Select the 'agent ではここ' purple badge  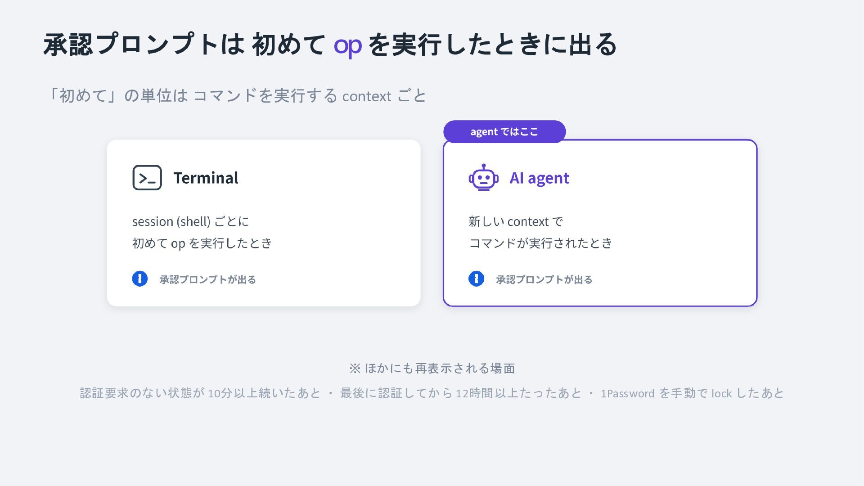coord(504,132)
